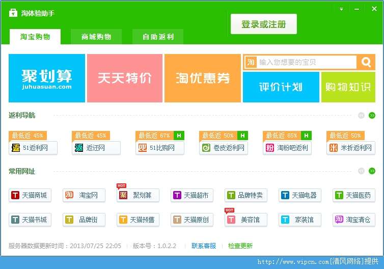Viewport: 384px width, 269px height.
Task: Click the 淘 icon in search box
Action: point(251,62)
